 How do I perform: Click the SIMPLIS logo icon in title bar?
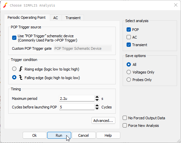[5, 5]
